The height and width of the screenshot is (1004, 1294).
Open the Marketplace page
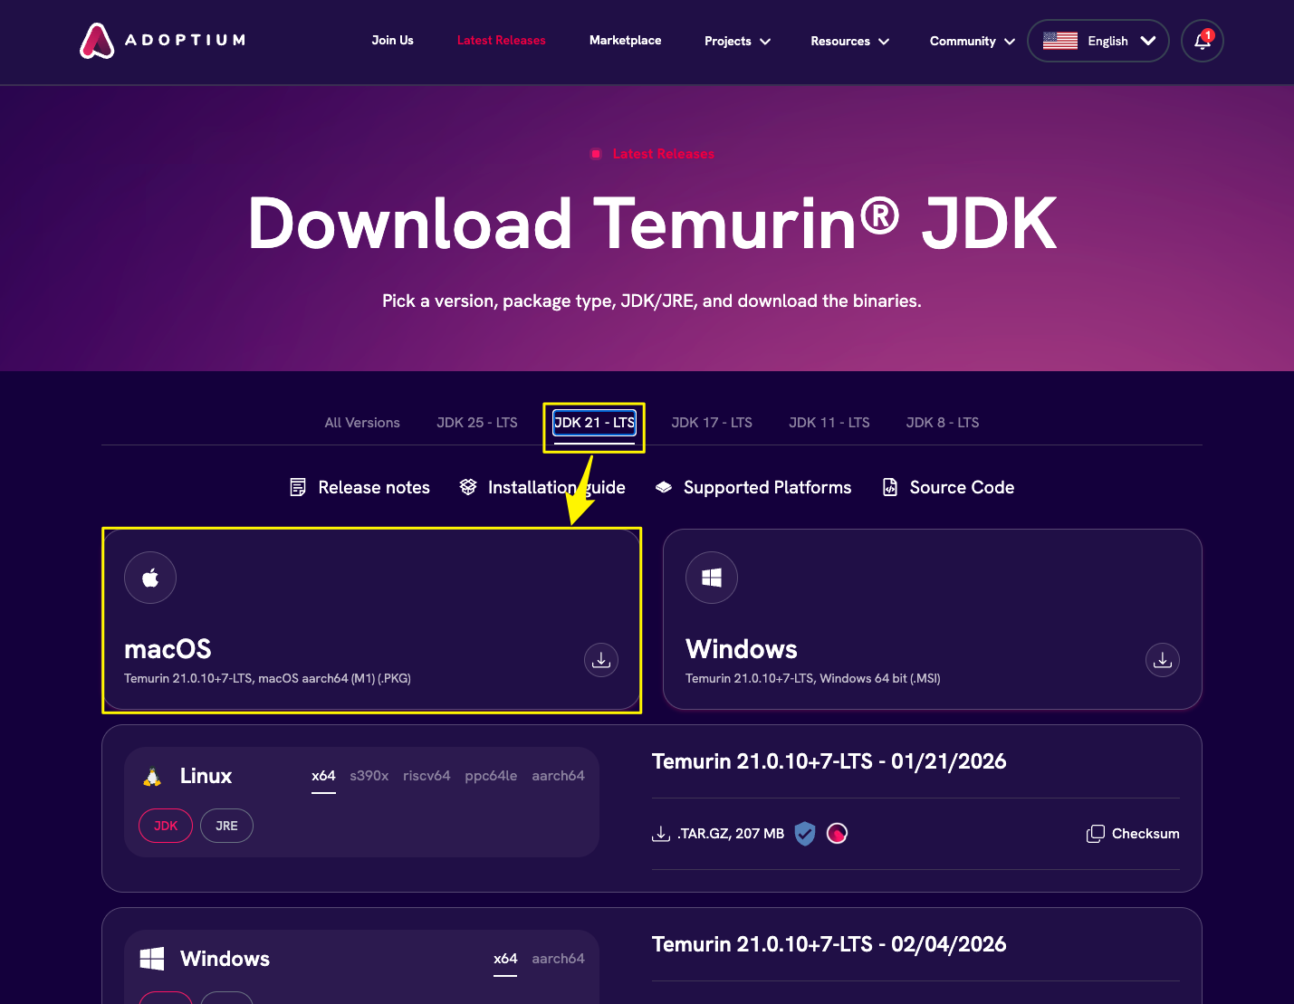pyautogui.click(x=625, y=40)
